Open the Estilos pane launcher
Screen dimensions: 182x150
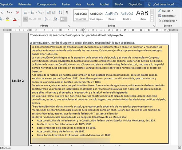click(x=154, y=26)
